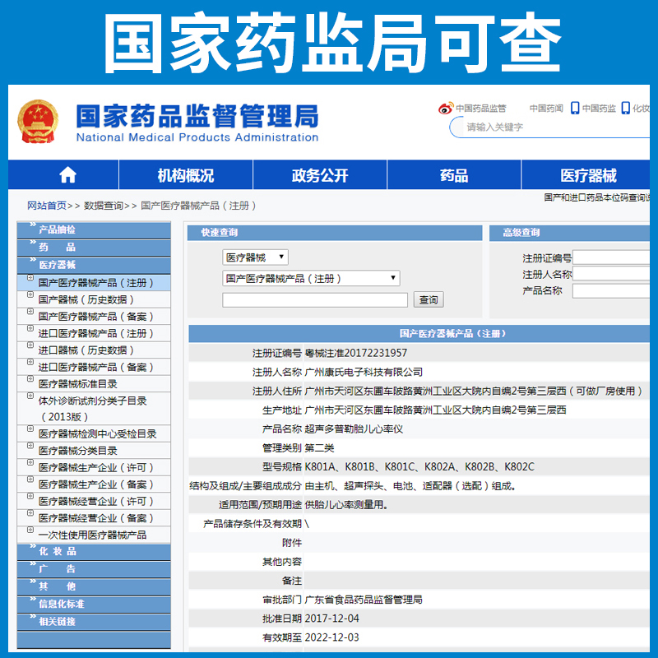This screenshot has height=658, width=658.
Task: Click the 注册人名称 advanced search field
Action: 611,274
